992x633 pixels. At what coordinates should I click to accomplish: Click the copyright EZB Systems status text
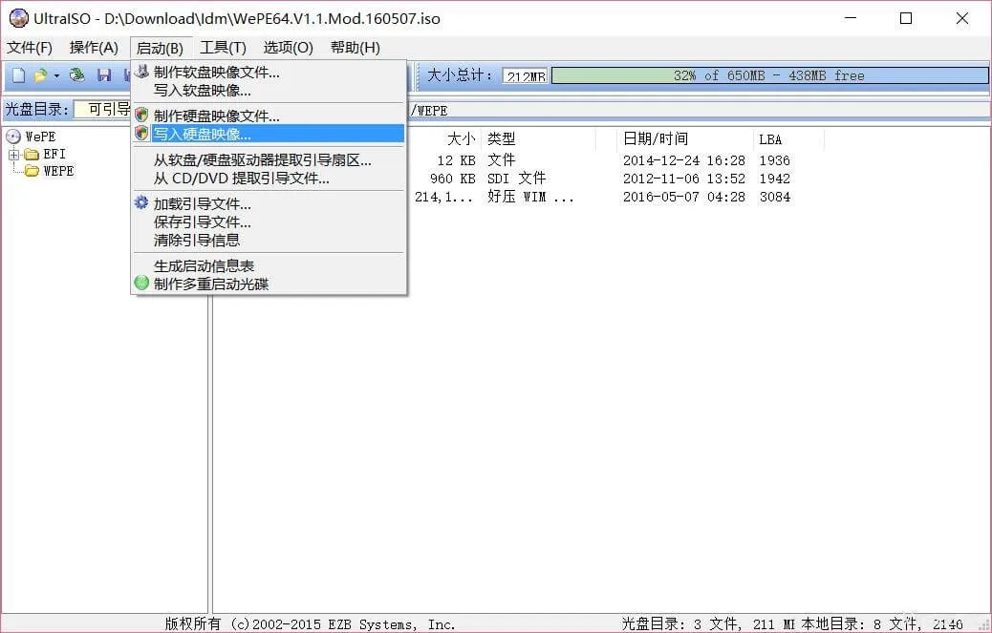point(310,624)
